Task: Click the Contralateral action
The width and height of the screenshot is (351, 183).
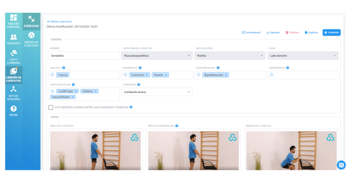Action: point(251,32)
